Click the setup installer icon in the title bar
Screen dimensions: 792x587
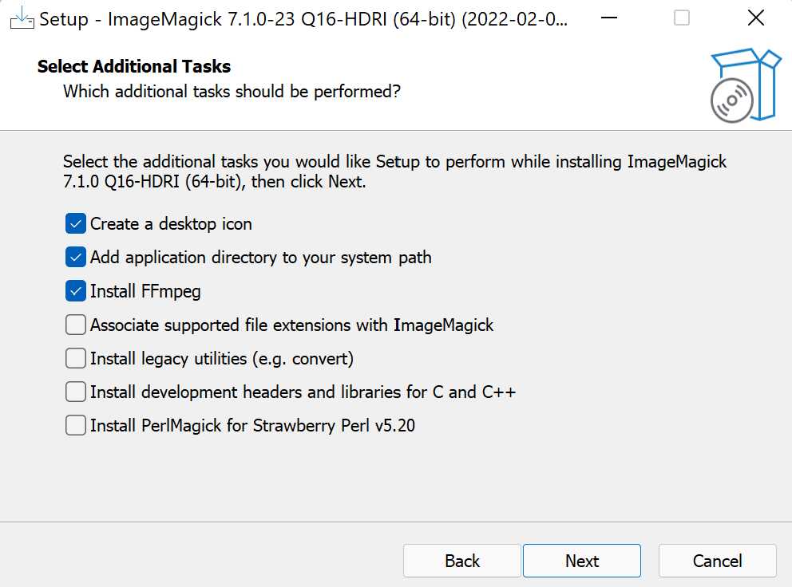tap(22, 18)
